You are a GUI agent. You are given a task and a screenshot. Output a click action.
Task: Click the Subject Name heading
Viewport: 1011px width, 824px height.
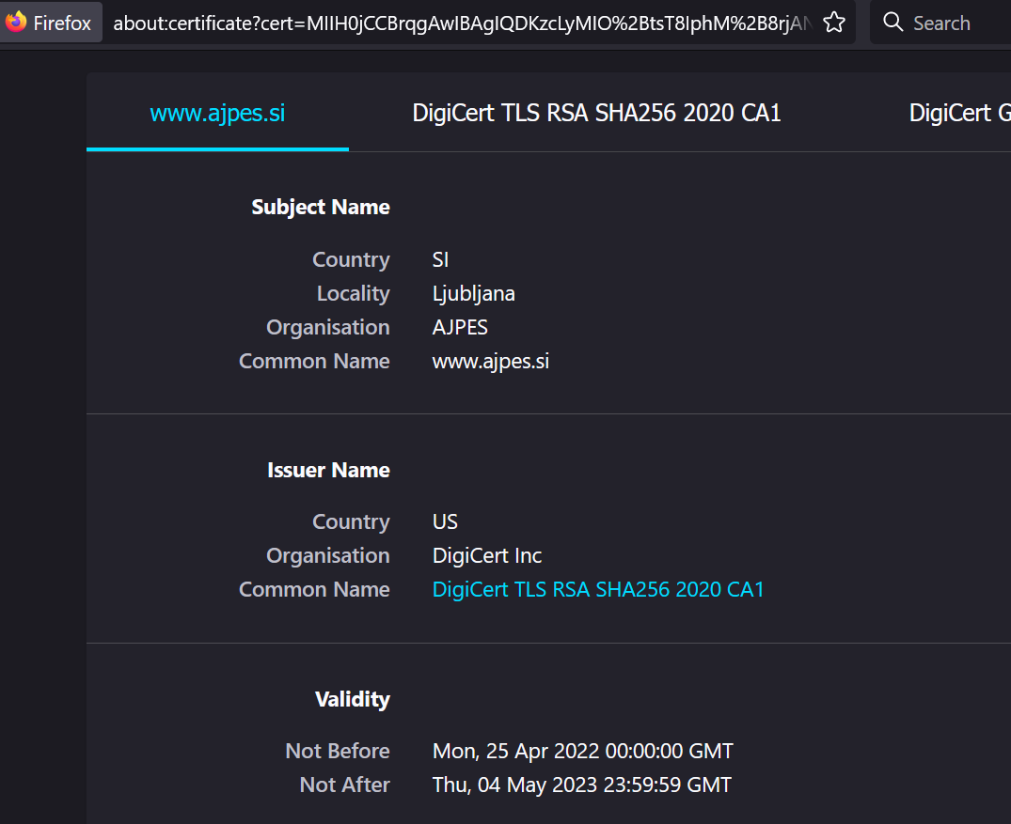coord(321,208)
